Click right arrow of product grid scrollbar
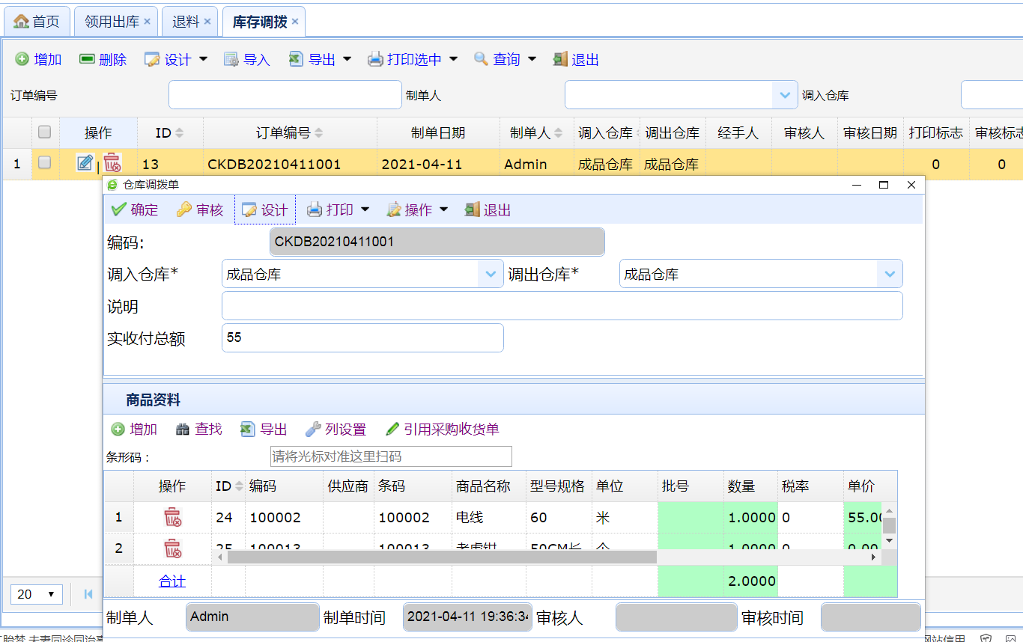Screen dimensions: 1023x642 coord(874,557)
